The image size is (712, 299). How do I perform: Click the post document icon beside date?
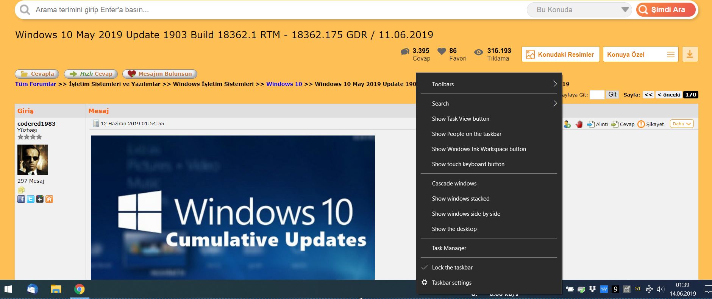[96, 123]
